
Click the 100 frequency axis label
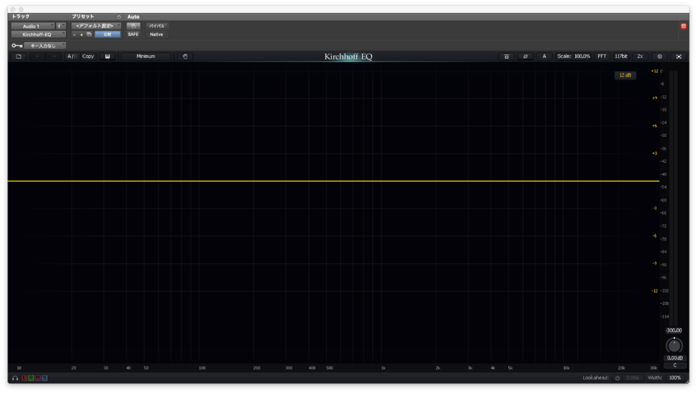(x=202, y=368)
